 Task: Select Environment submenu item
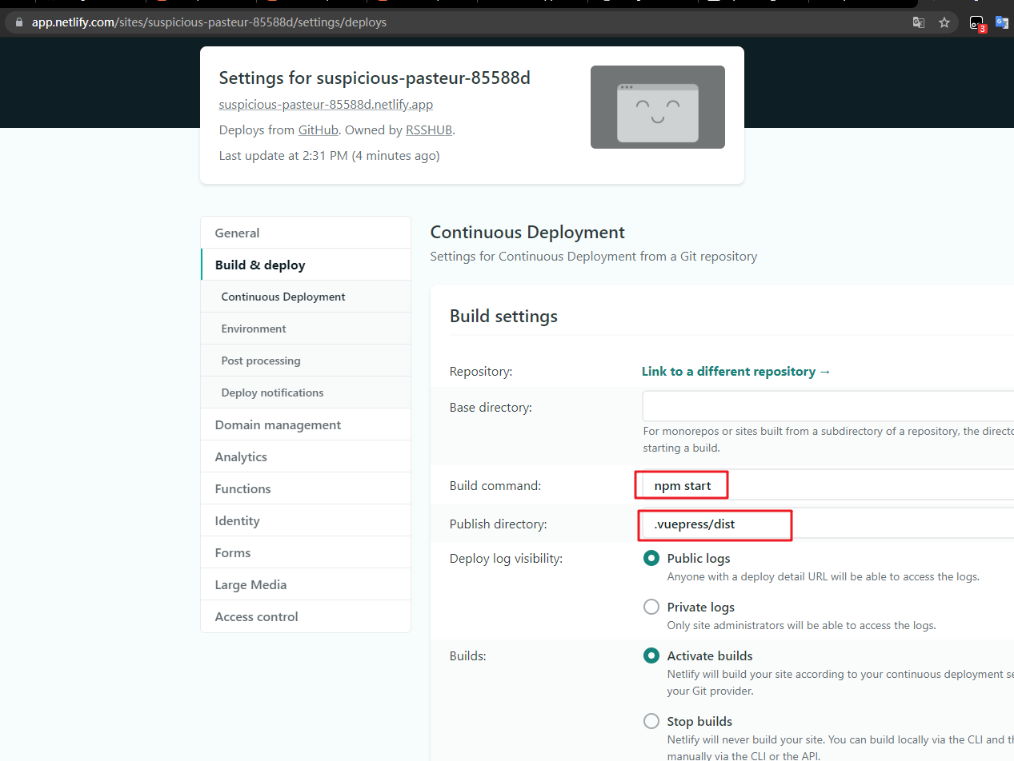click(306, 329)
